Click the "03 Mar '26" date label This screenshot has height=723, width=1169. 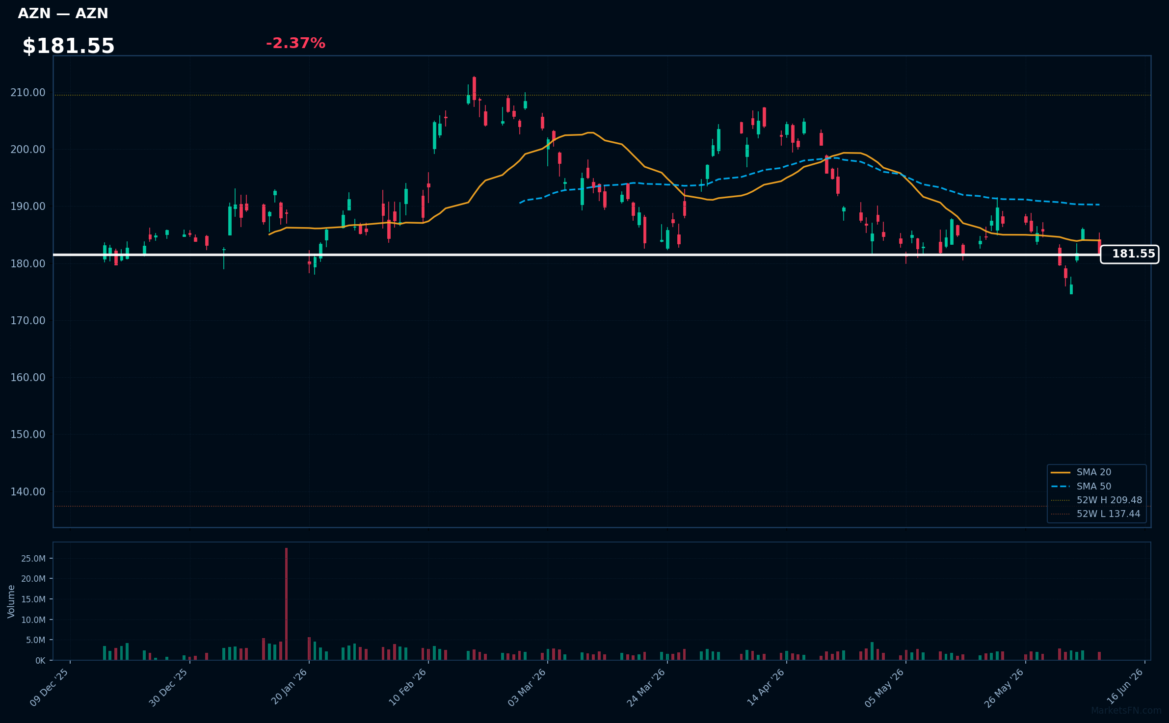[x=527, y=687]
